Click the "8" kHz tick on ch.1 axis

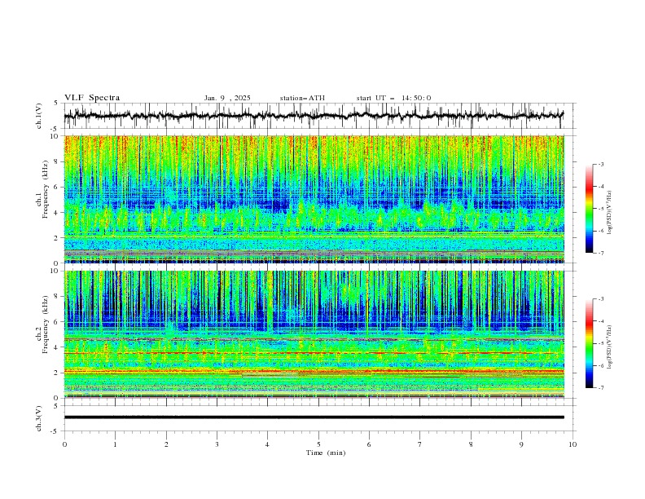tap(57, 161)
